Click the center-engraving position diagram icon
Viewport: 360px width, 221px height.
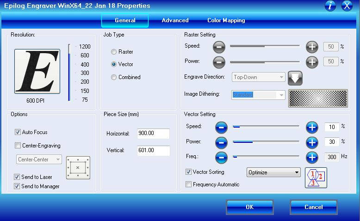78,168
